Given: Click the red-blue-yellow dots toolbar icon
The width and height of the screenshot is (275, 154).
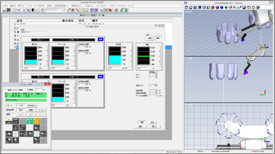Looking at the screenshot, I should pyautogui.click(x=77, y=10).
